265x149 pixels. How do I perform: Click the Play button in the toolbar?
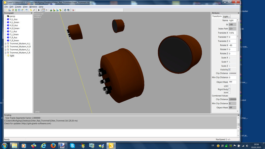coord(39,10)
